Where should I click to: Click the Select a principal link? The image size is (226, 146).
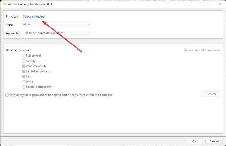click(x=34, y=17)
